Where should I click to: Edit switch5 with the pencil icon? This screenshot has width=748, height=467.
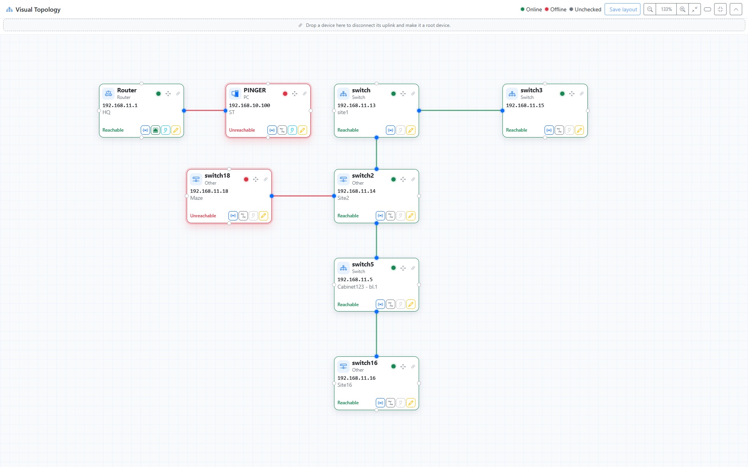pos(411,304)
